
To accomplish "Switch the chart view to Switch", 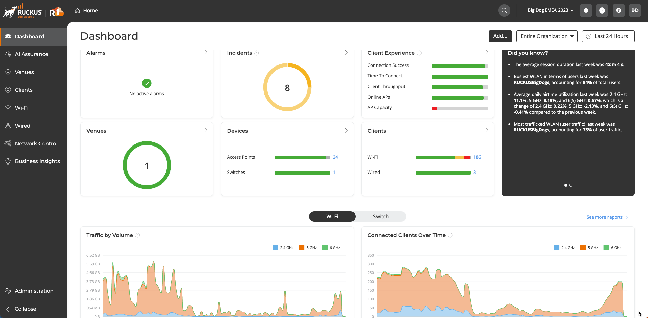I will (381, 217).
